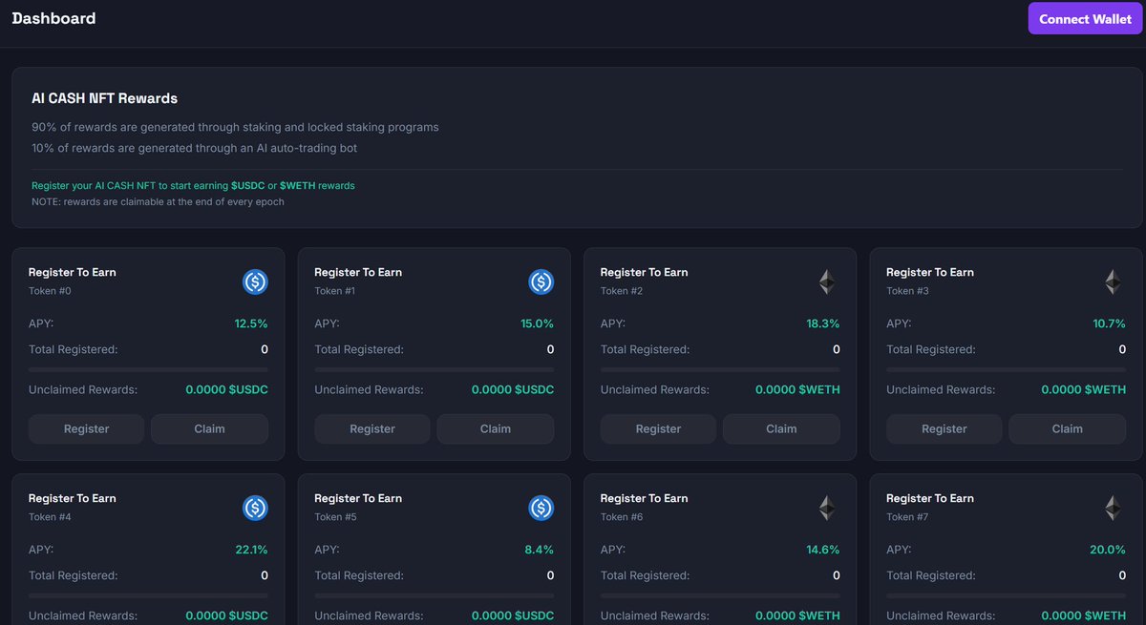This screenshot has height=625, width=1146.
Task: Click the 20.0% APY value
Action: pyautogui.click(x=1109, y=550)
